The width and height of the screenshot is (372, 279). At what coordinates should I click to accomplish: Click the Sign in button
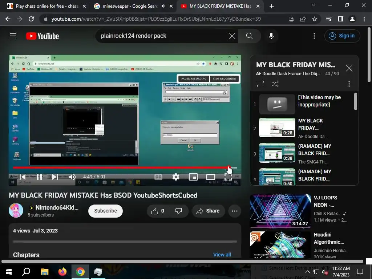(342, 36)
